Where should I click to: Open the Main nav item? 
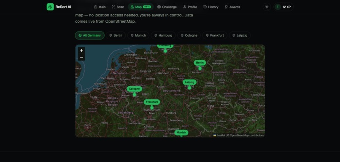[x=100, y=7]
